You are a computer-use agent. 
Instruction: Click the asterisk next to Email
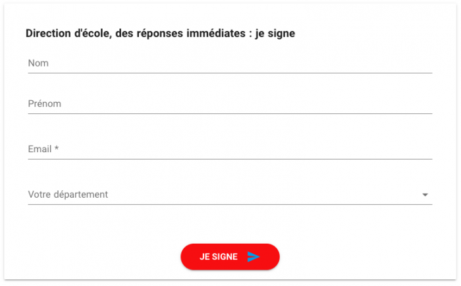(x=57, y=148)
